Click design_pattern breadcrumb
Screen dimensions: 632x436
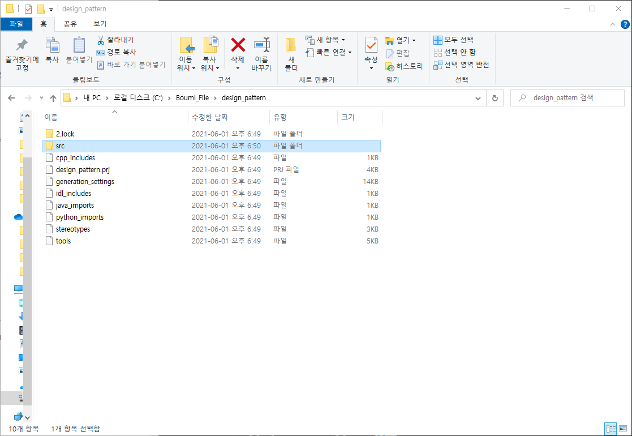243,98
